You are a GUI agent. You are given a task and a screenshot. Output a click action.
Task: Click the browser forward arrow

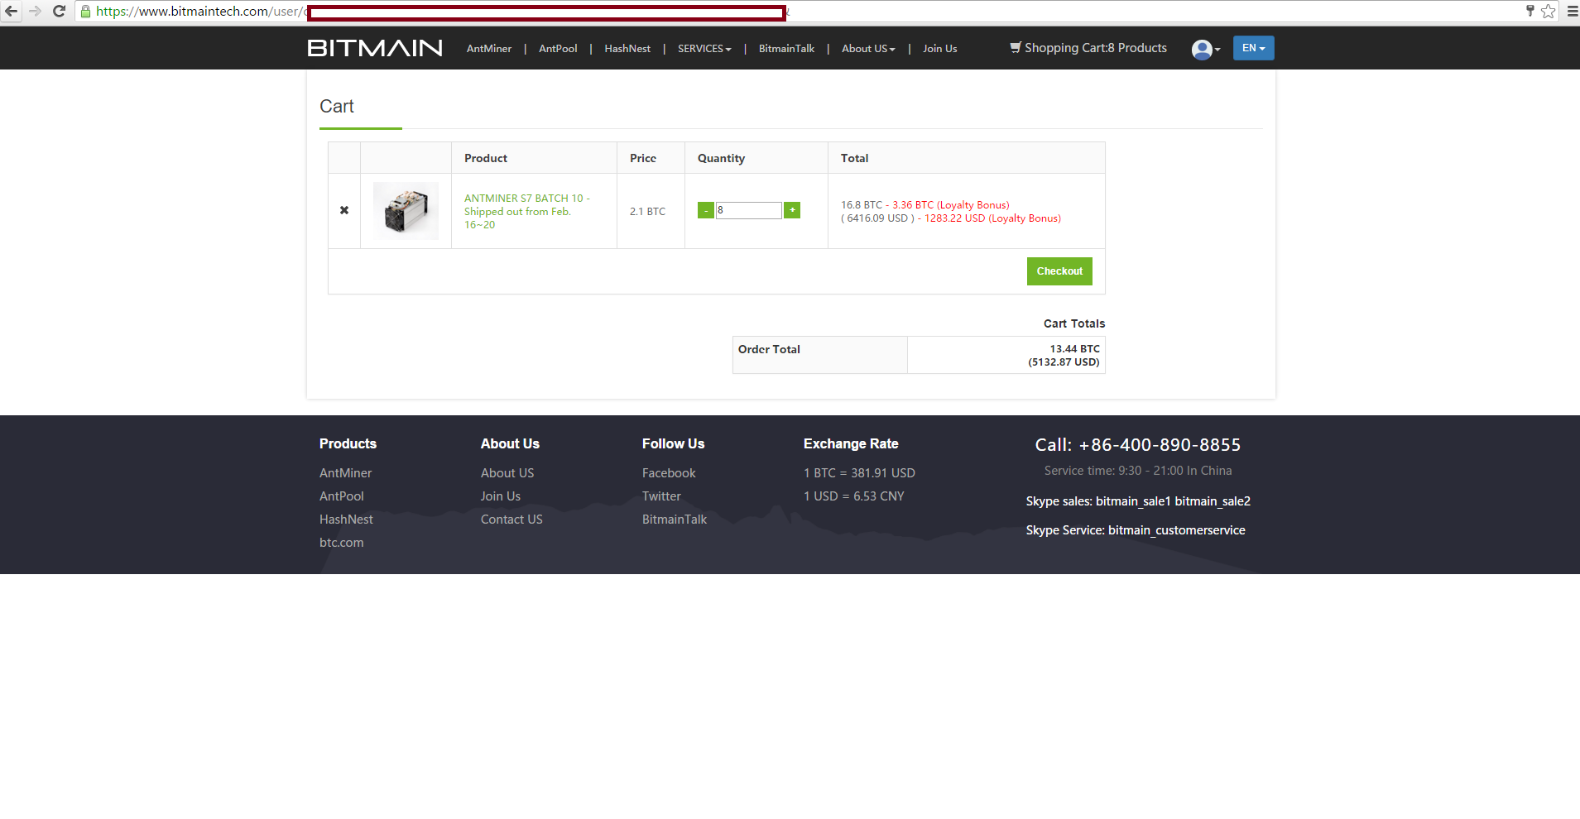click(35, 12)
